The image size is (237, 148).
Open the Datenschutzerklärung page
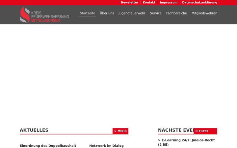point(199,2)
